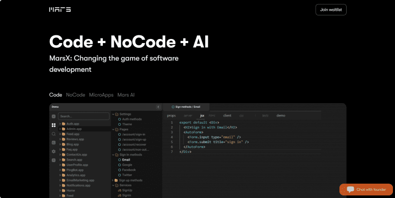Select Notifications.app in the app list
395x198 pixels.
click(x=78, y=186)
